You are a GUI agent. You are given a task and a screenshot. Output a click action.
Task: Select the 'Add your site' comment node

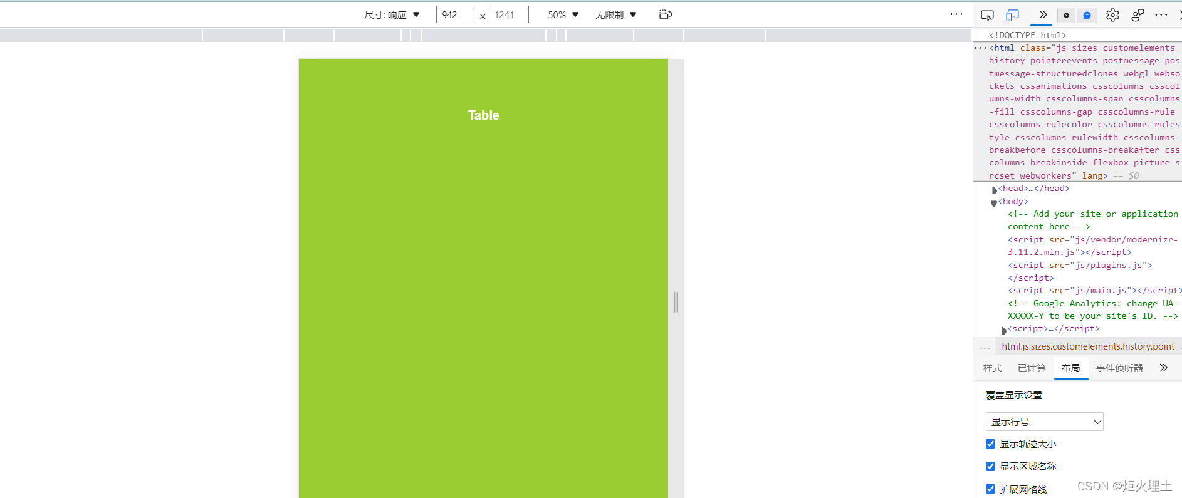[x=1093, y=220]
